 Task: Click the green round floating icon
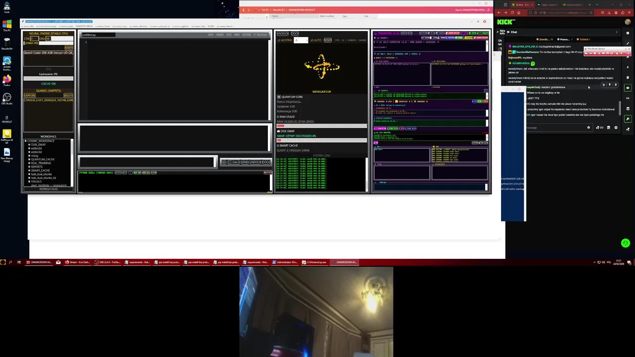[x=626, y=243]
